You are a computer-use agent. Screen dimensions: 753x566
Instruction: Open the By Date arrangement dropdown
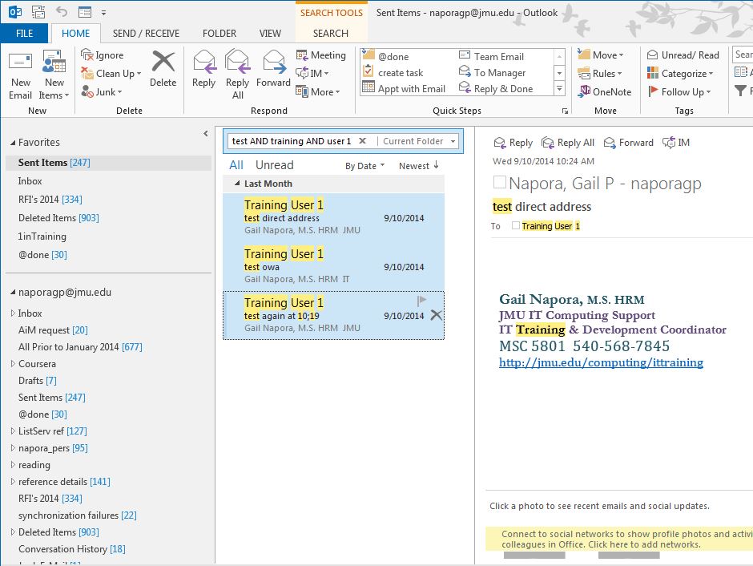click(x=365, y=166)
